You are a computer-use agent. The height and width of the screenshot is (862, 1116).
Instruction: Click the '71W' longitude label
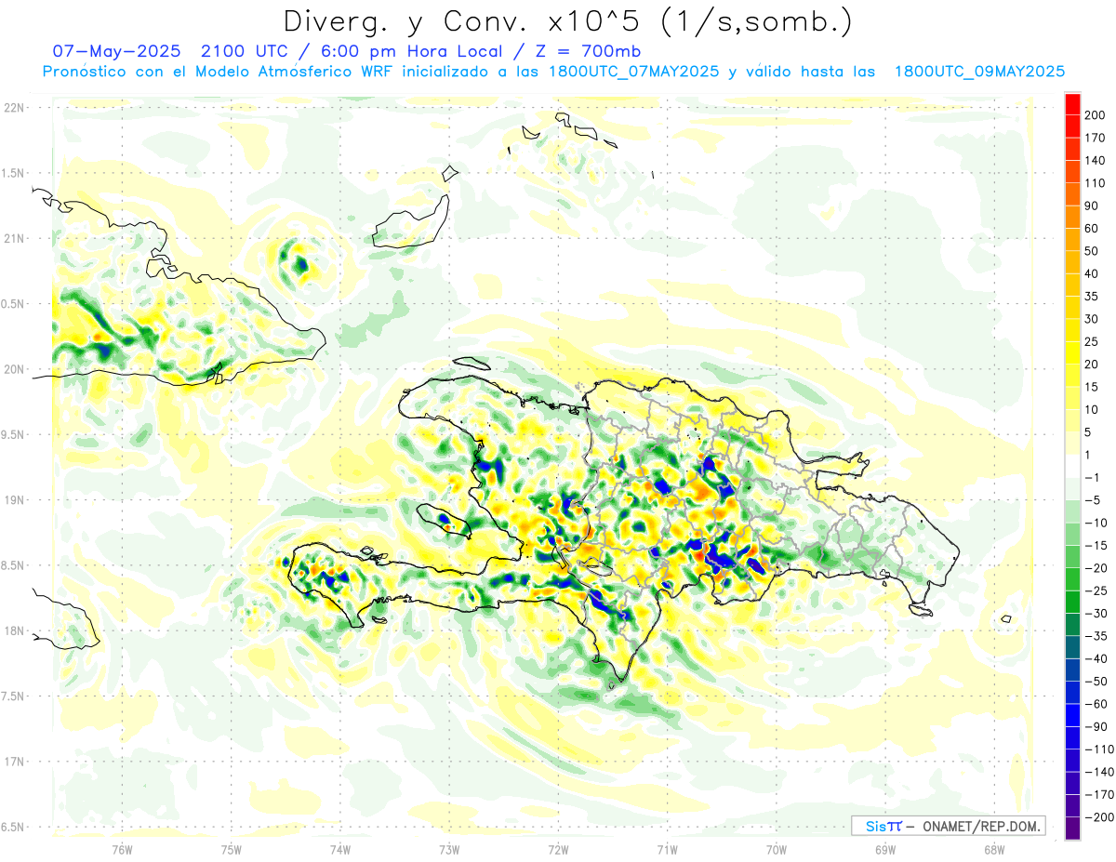pyautogui.click(x=667, y=848)
